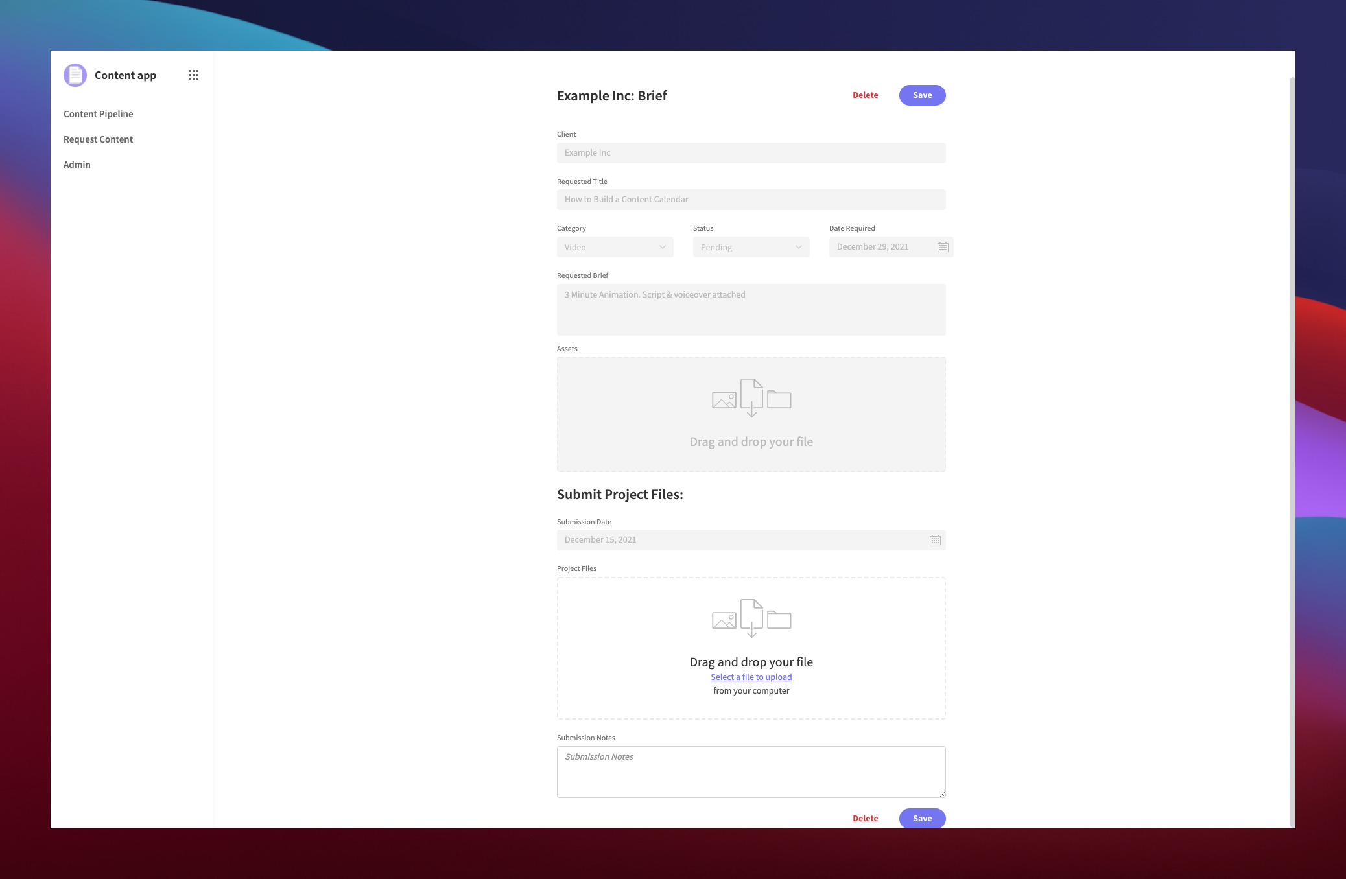Save the project using bottom Save button

coord(920,817)
